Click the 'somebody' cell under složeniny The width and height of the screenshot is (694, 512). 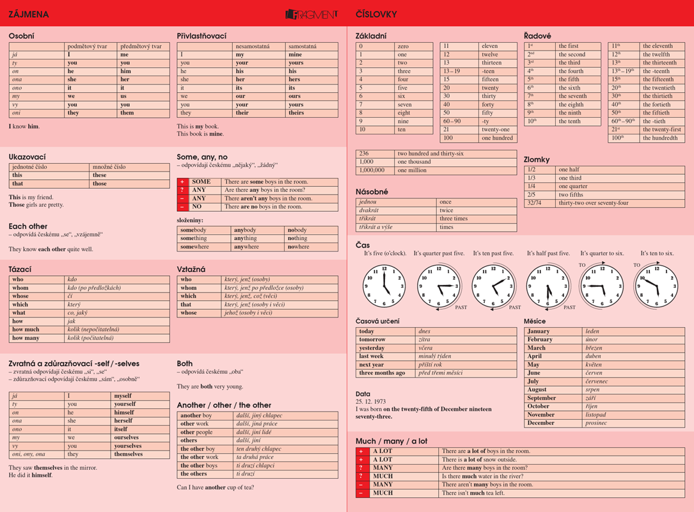point(203,230)
